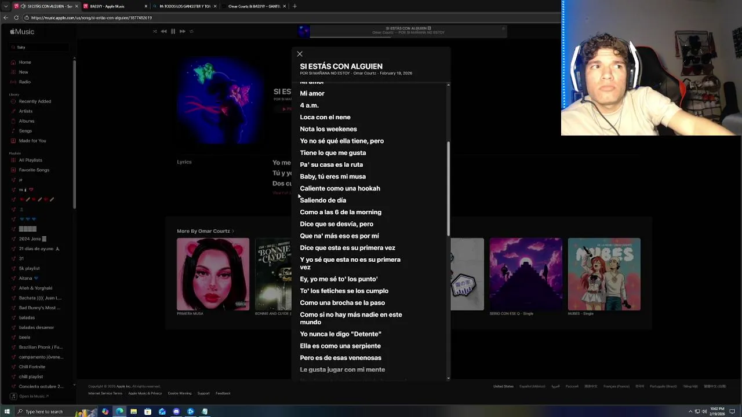
Task: Open the Favorite Songs playlist
Action: pos(34,170)
